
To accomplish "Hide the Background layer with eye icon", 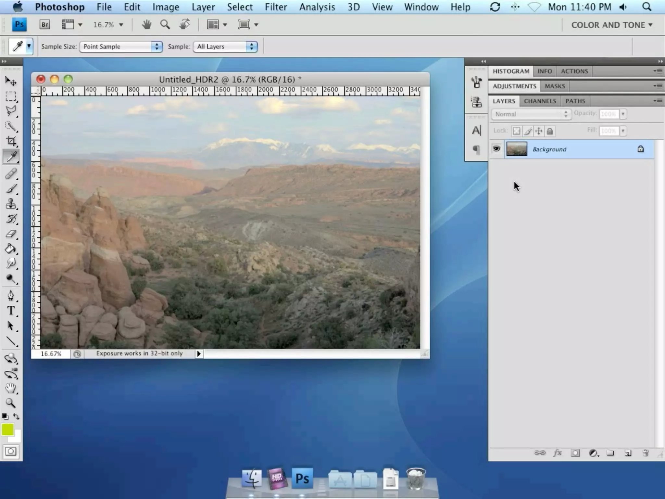I will 496,149.
